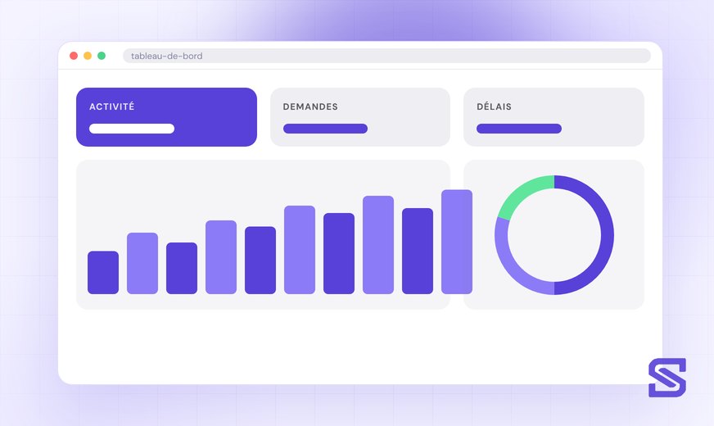Click the dark purple donut segment
Image resolution: width=714 pixels, height=426 pixels.
607,235
